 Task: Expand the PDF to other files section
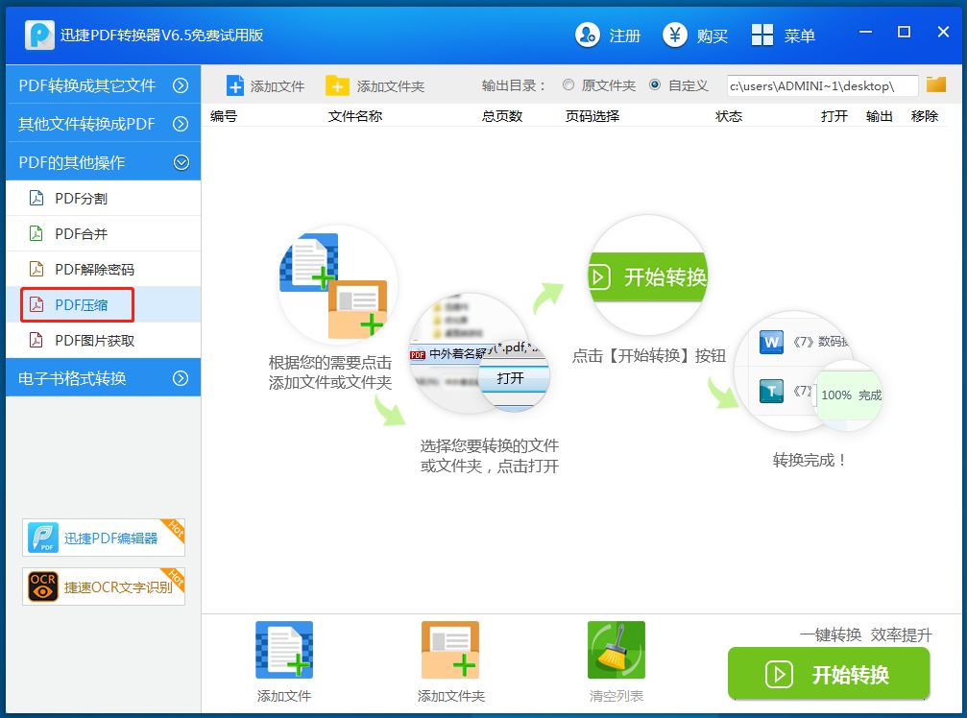(181, 85)
